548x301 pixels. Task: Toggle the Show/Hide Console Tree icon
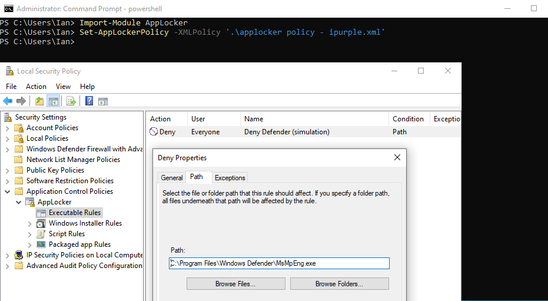point(53,101)
